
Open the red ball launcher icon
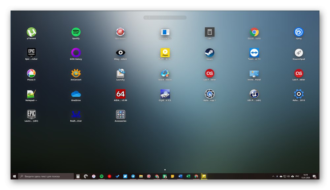120,32
